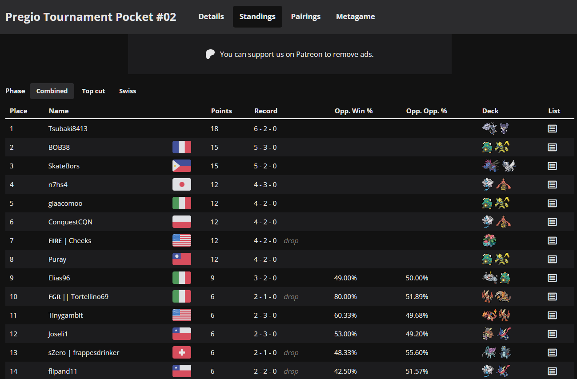
Task: Click the Venusaur deck icon for Cheeks
Action: point(489,241)
